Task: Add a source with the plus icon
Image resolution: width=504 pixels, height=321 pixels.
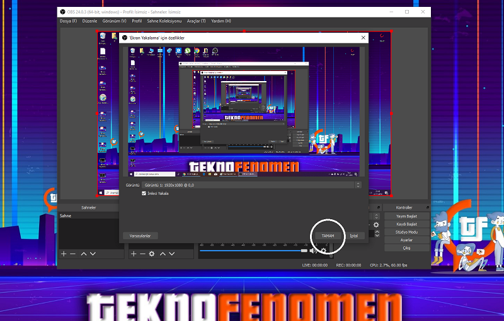Action: pyautogui.click(x=134, y=254)
